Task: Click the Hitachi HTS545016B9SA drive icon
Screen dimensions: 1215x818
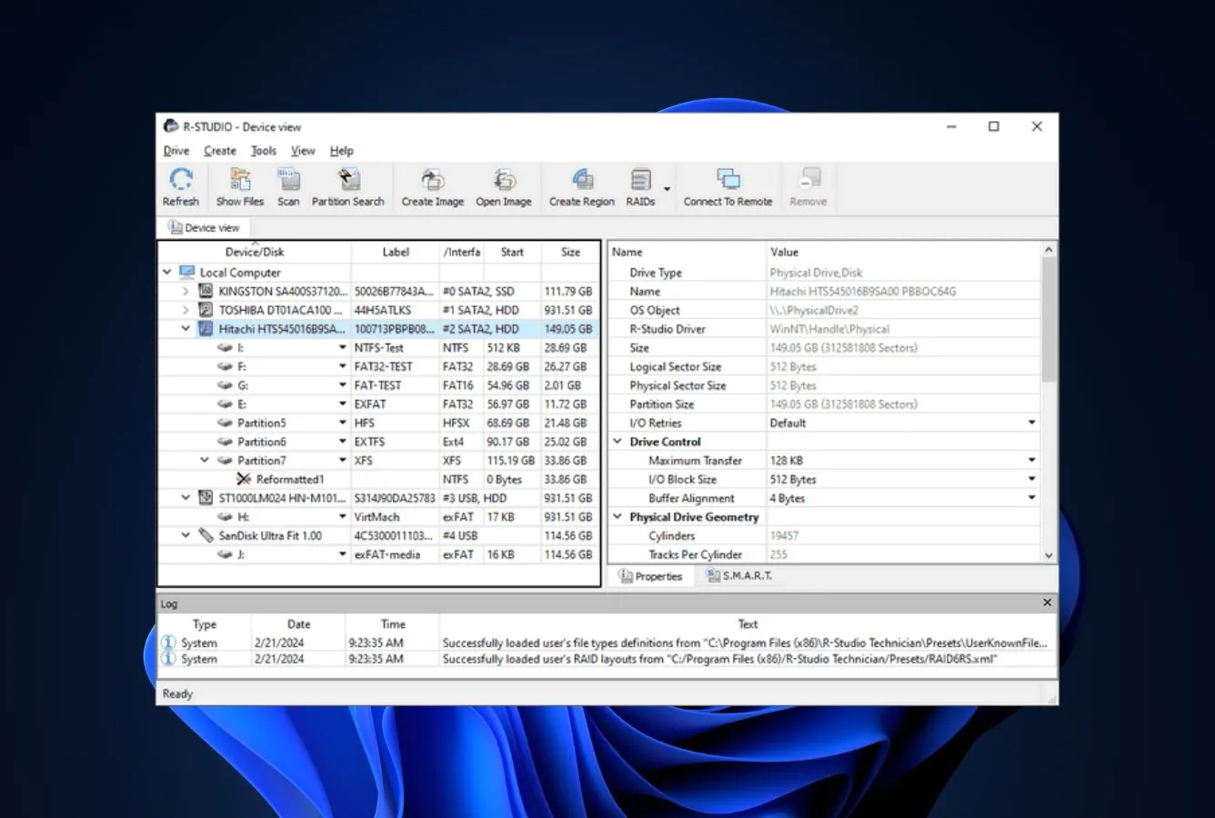Action: [x=206, y=329]
